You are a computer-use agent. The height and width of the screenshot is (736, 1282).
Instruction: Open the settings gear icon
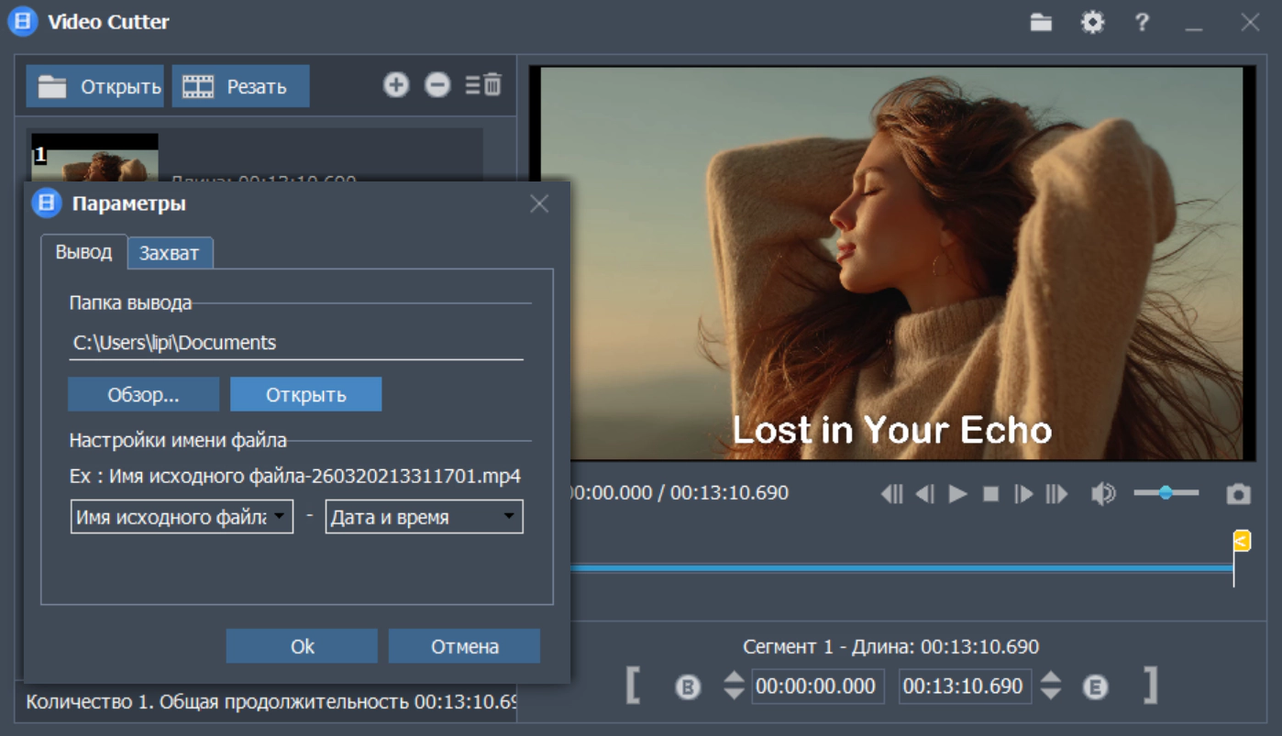click(1092, 23)
